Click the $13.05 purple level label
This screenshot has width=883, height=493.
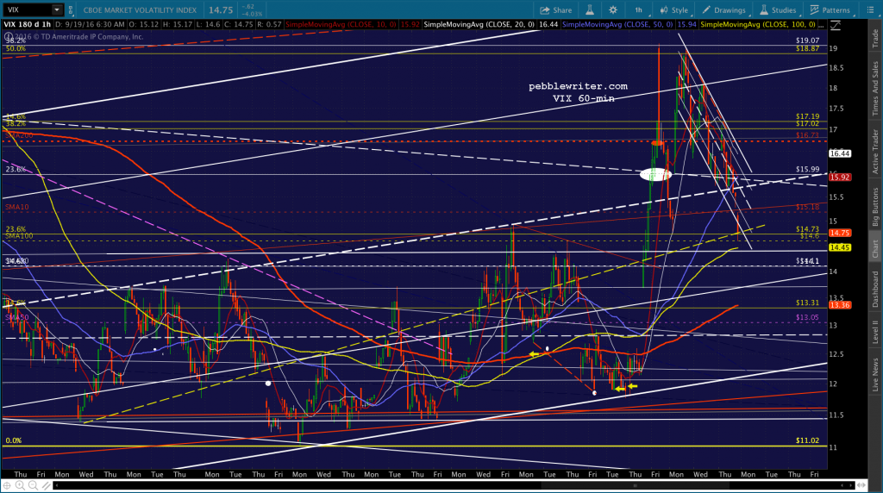coord(807,317)
